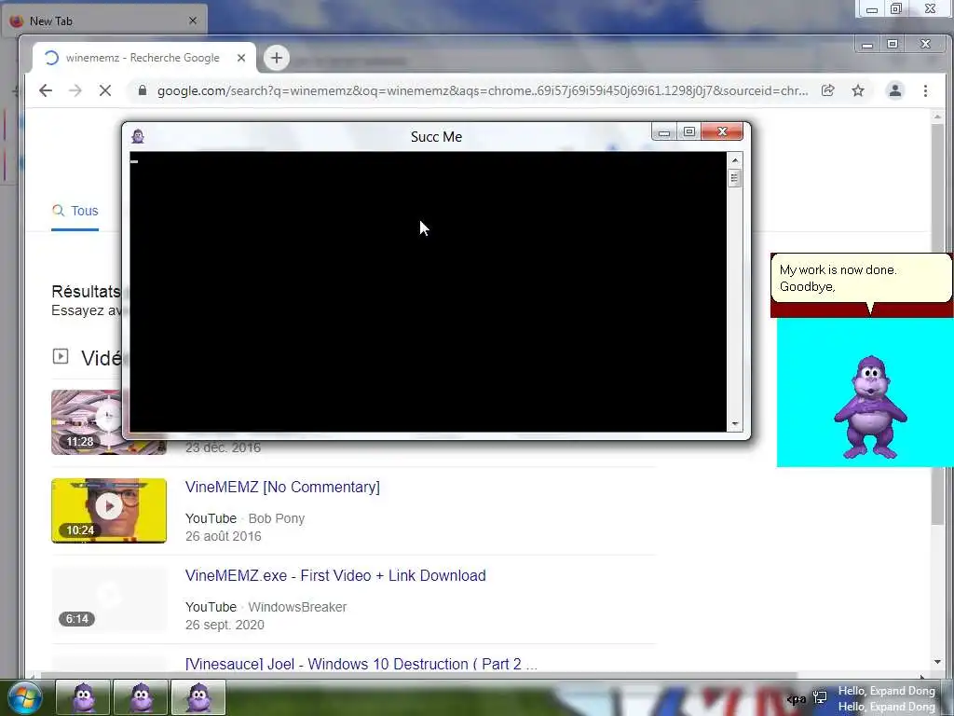Screen dimensions: 954x716
Task: Click Chrome page scrollbar up arrow
Action: click(937, 117)
